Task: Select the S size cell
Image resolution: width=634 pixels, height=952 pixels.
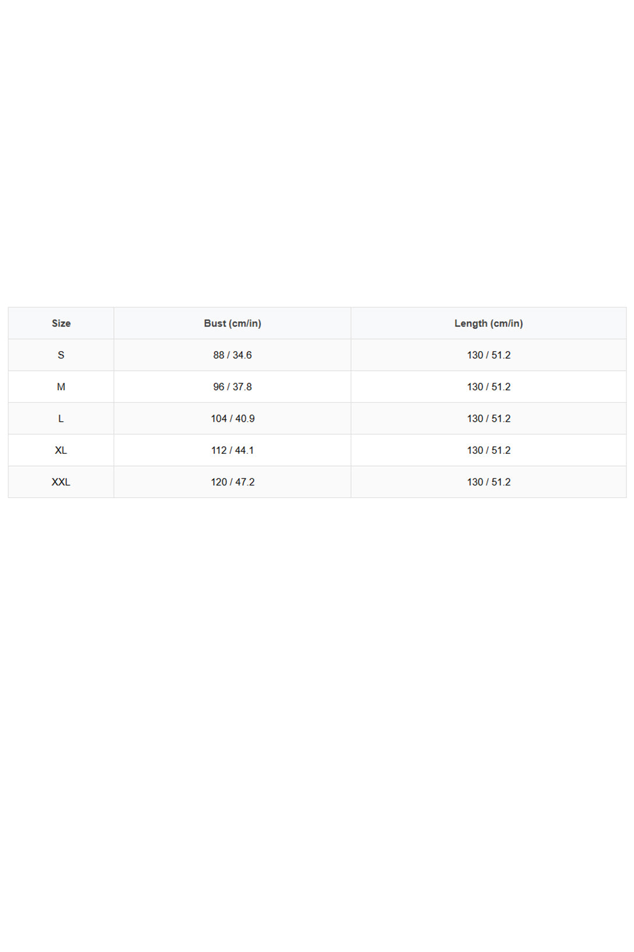Action: (61, 355)
